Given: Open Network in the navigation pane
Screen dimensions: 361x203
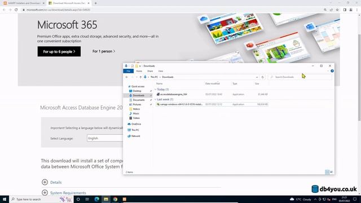Looking at the screenshot, I should 135,136.
